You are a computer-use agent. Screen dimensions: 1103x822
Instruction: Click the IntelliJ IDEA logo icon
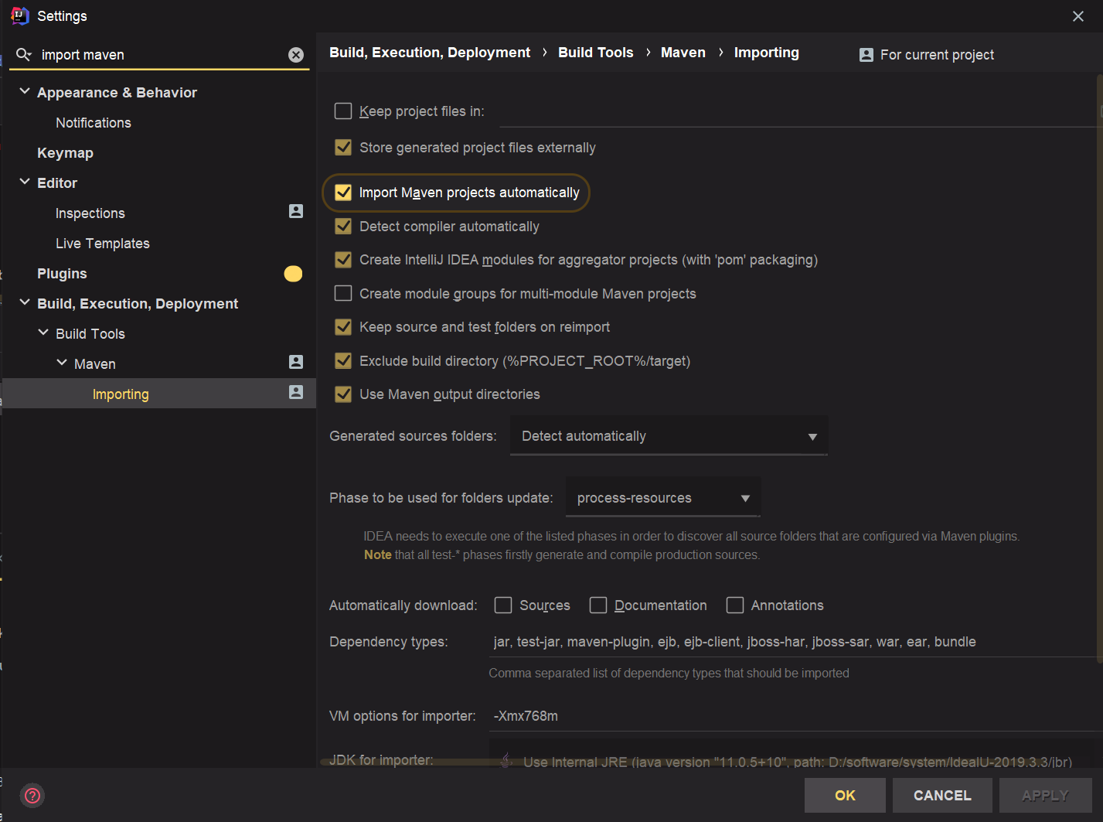coord(19,15)
